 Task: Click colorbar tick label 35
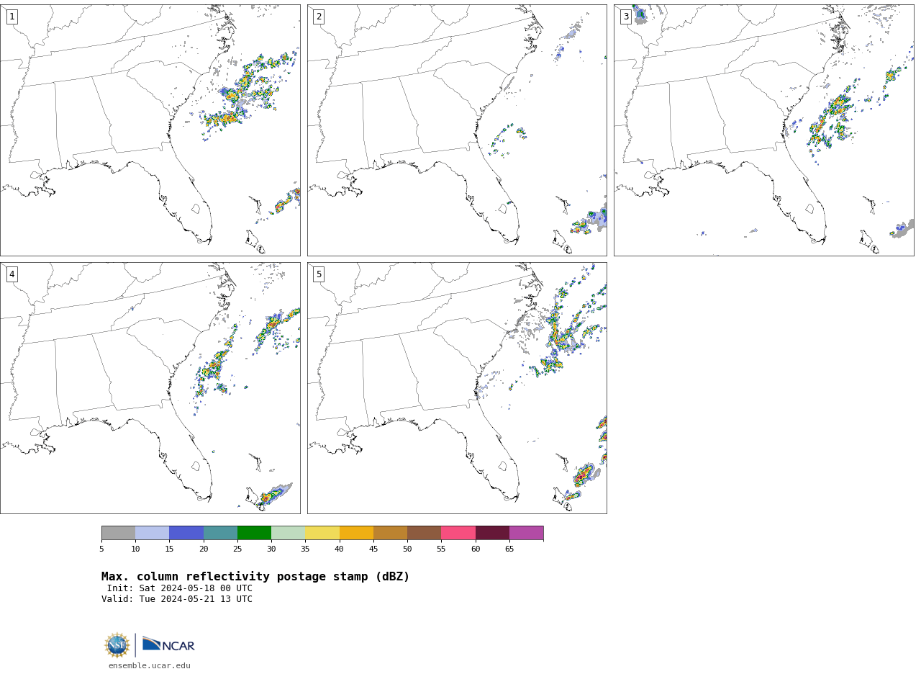coord(305,549)
